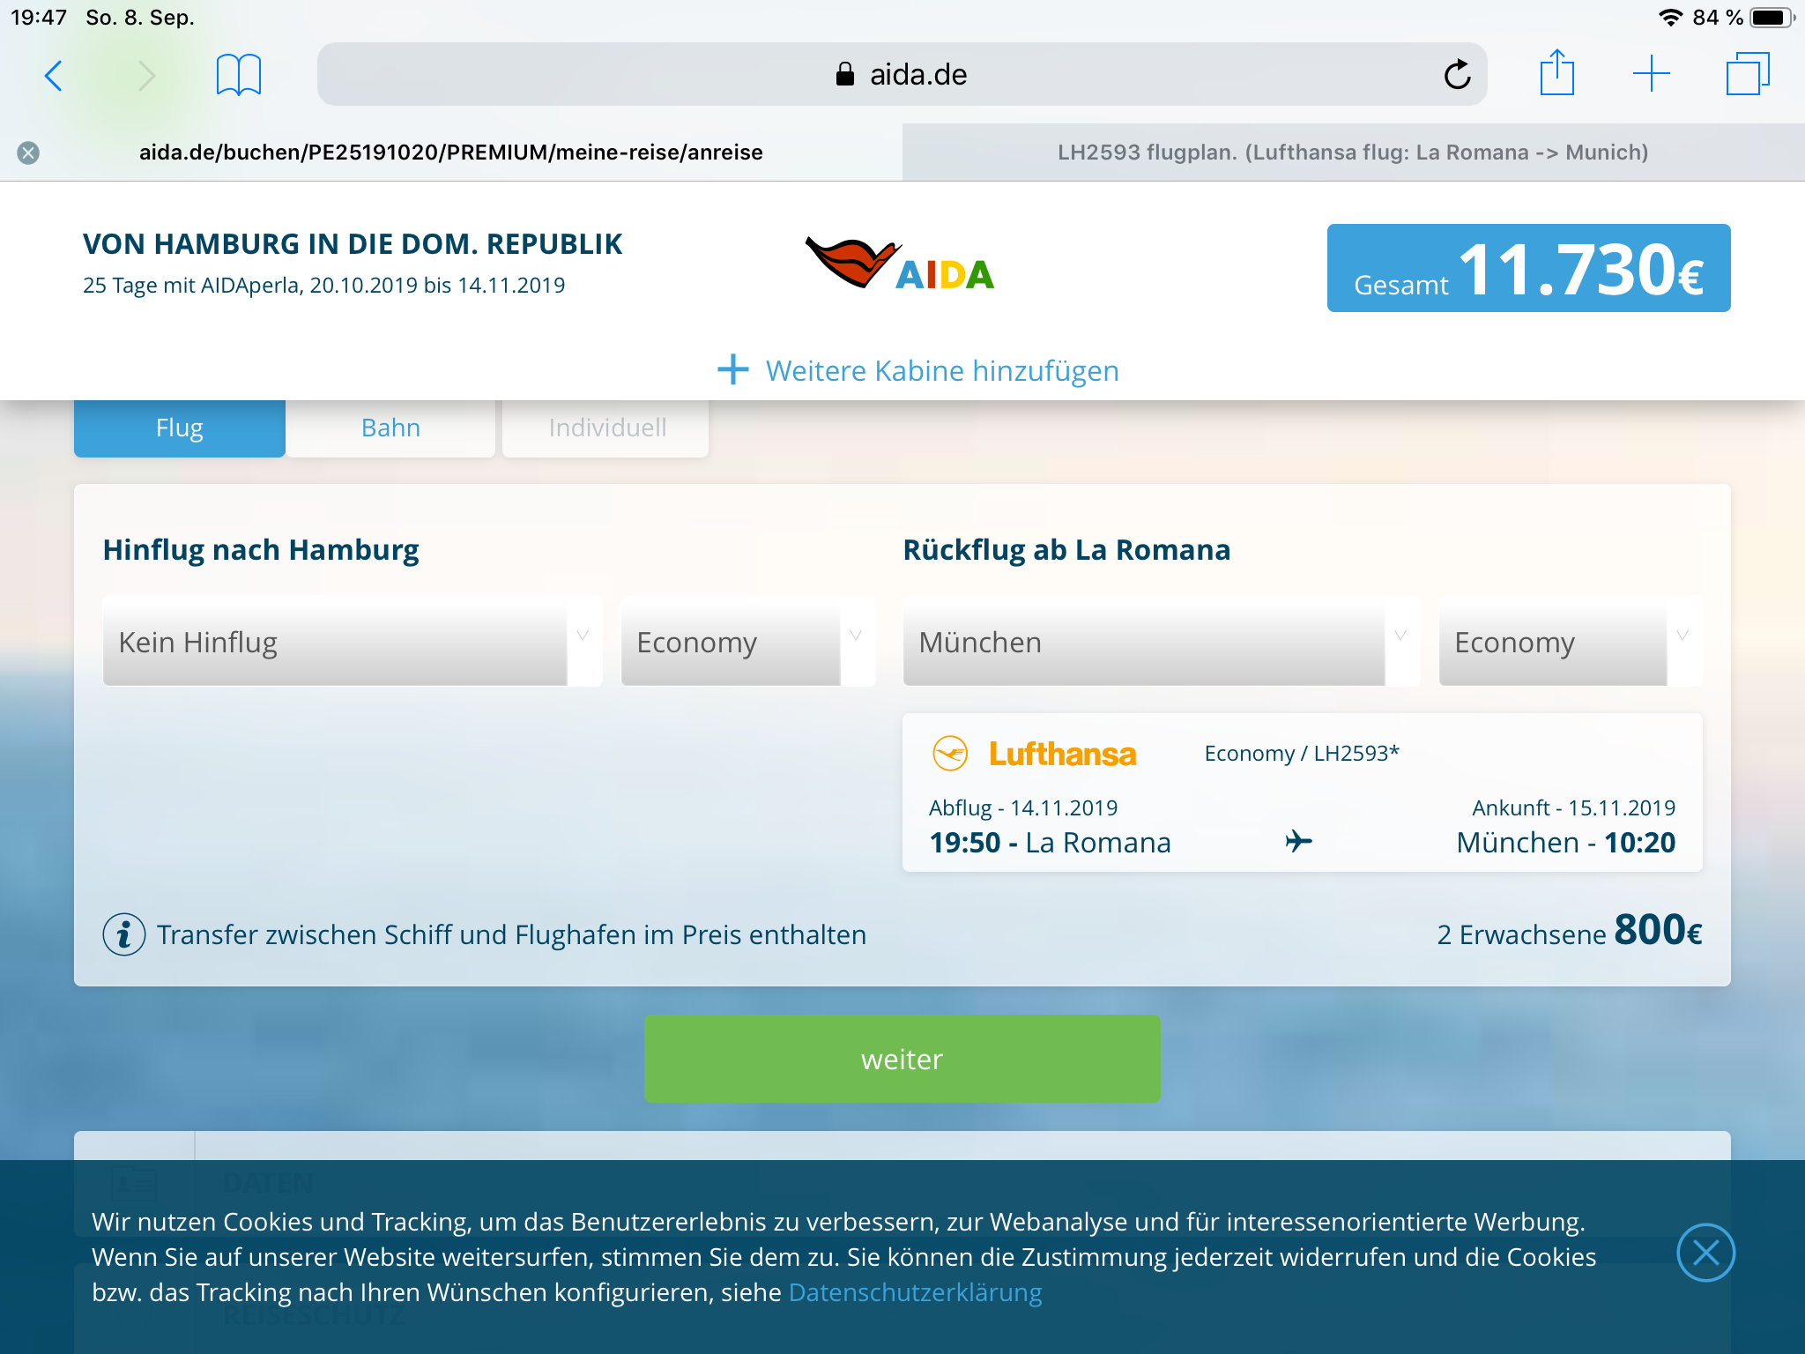Reload the aida.de page
Image resolution: width=1805 pixels, height=1354 pixels.
click(x=1457, y=75)
